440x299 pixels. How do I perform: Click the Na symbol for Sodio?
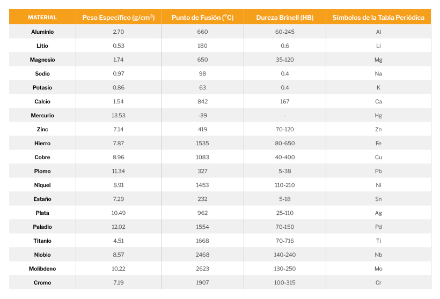378,74
